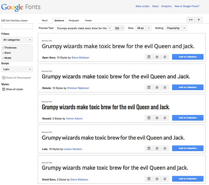Click the Show all styles label
The height and width of the screenshot is (185, 209).
15,89
